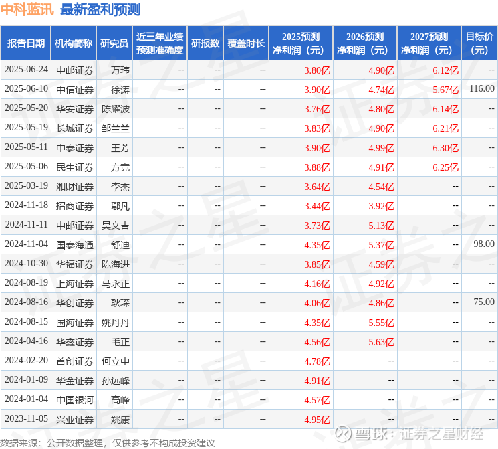The width and height of the screenshot is (498, 449).
Task: Click the 5.13亿 forecast value
Action: click(x=382, y=226)
